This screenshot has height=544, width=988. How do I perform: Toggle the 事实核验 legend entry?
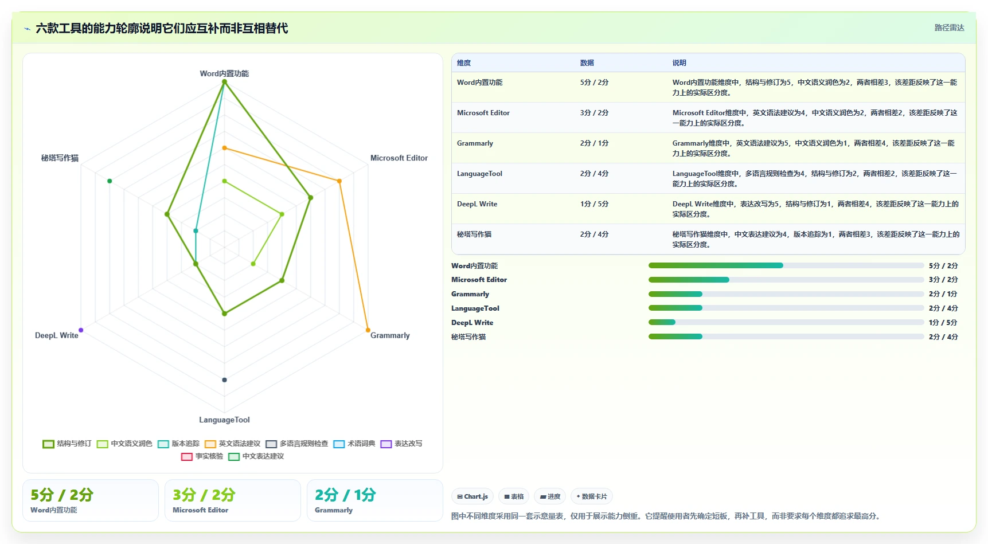tap(202, 456)
